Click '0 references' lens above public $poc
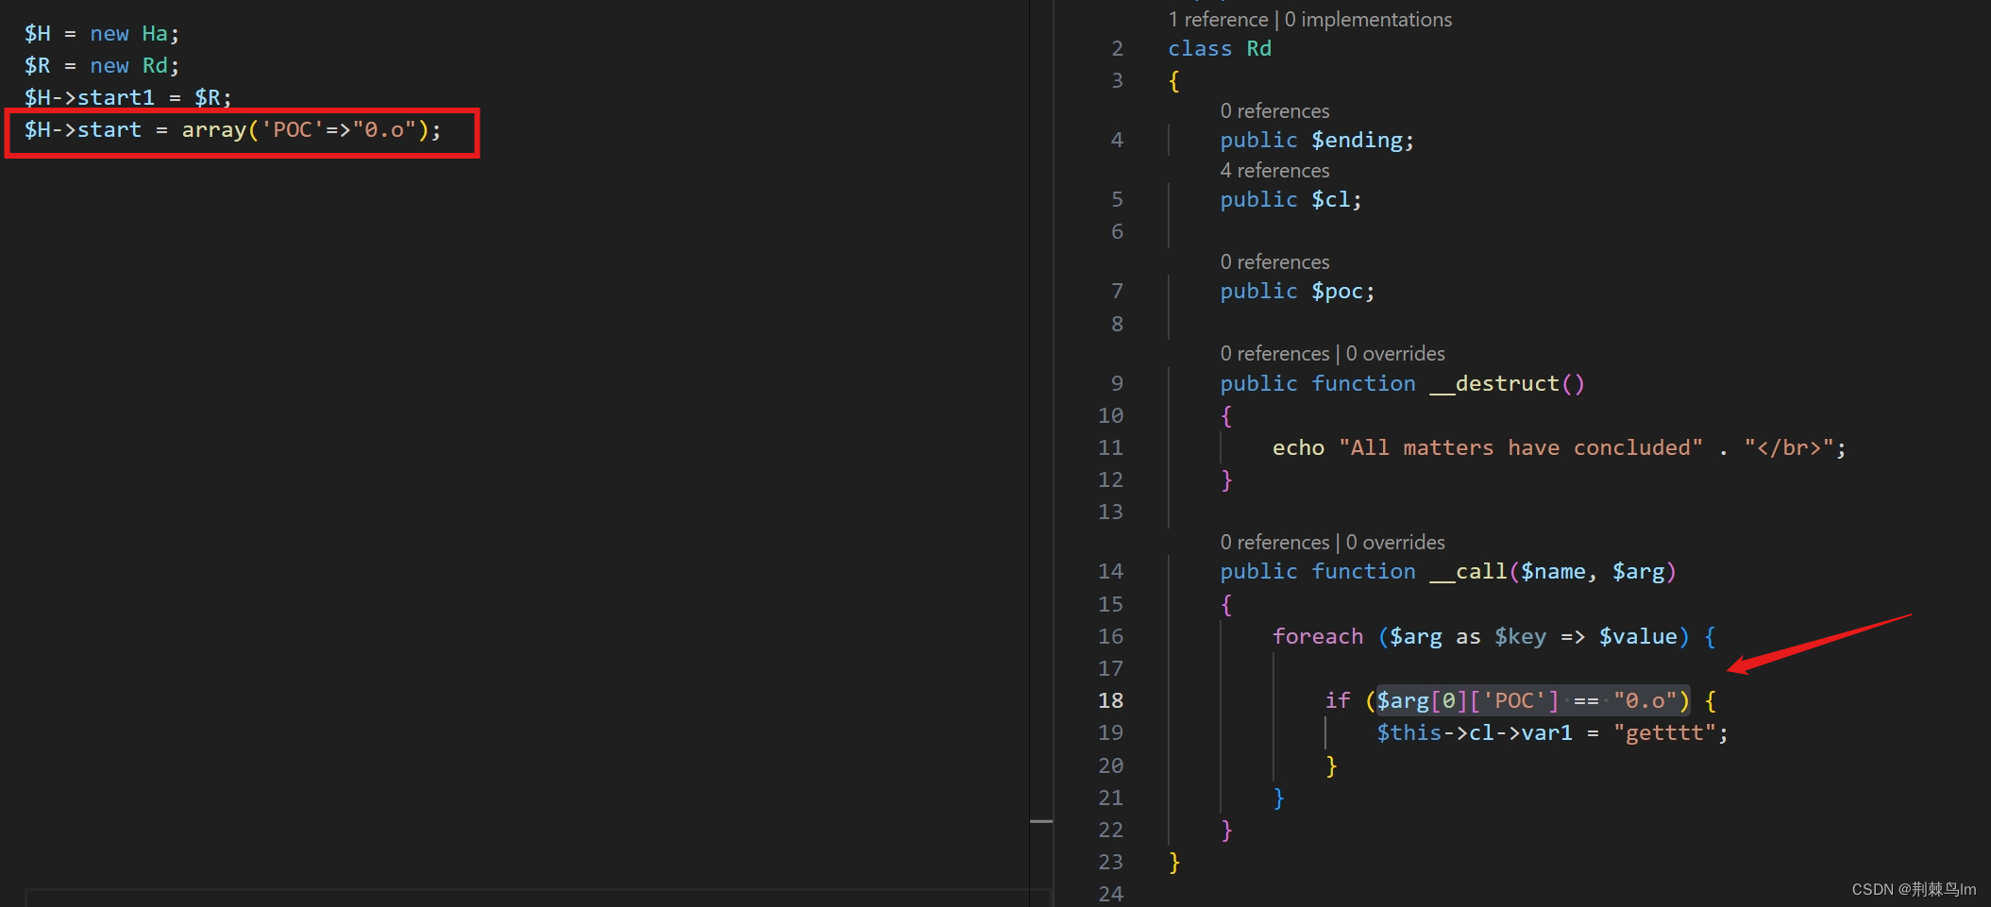 (x=1274, y=261)
